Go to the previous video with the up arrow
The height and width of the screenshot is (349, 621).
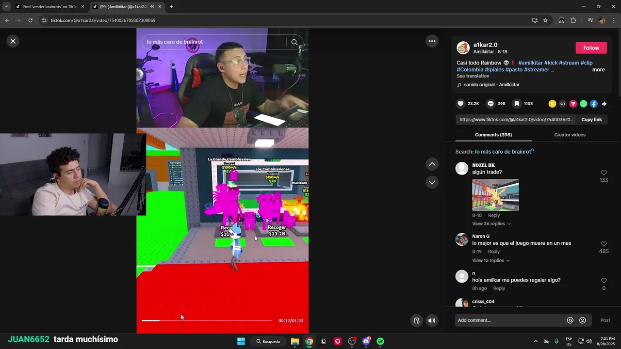[432, 164]
